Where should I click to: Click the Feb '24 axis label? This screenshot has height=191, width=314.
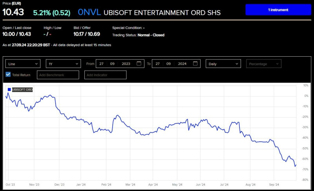tap(106, 185)
